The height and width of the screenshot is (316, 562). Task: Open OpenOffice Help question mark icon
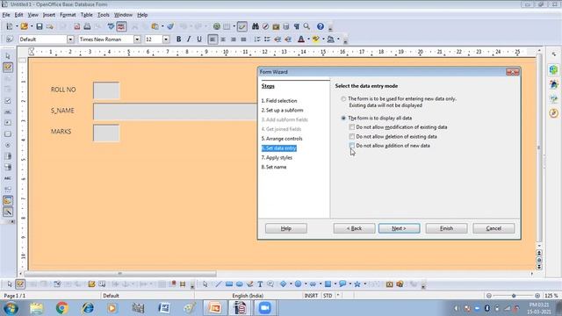[x=321, y=26]
